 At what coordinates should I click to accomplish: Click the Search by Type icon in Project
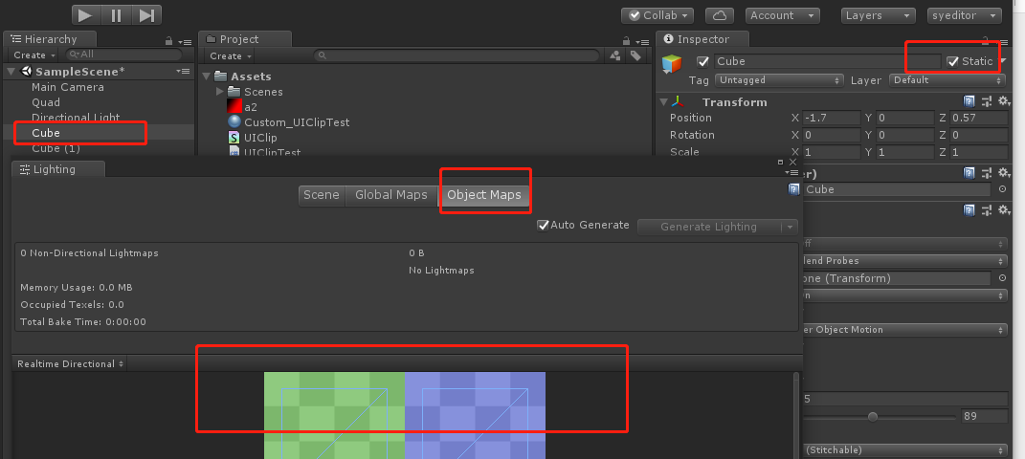[x=615, y=55]
